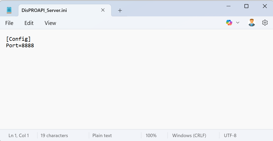The image size is (273, 141).
Task: Open the Edit menu
Action: [29, 23]
